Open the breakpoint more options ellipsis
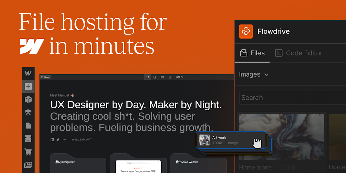 (x=140, y=77)
